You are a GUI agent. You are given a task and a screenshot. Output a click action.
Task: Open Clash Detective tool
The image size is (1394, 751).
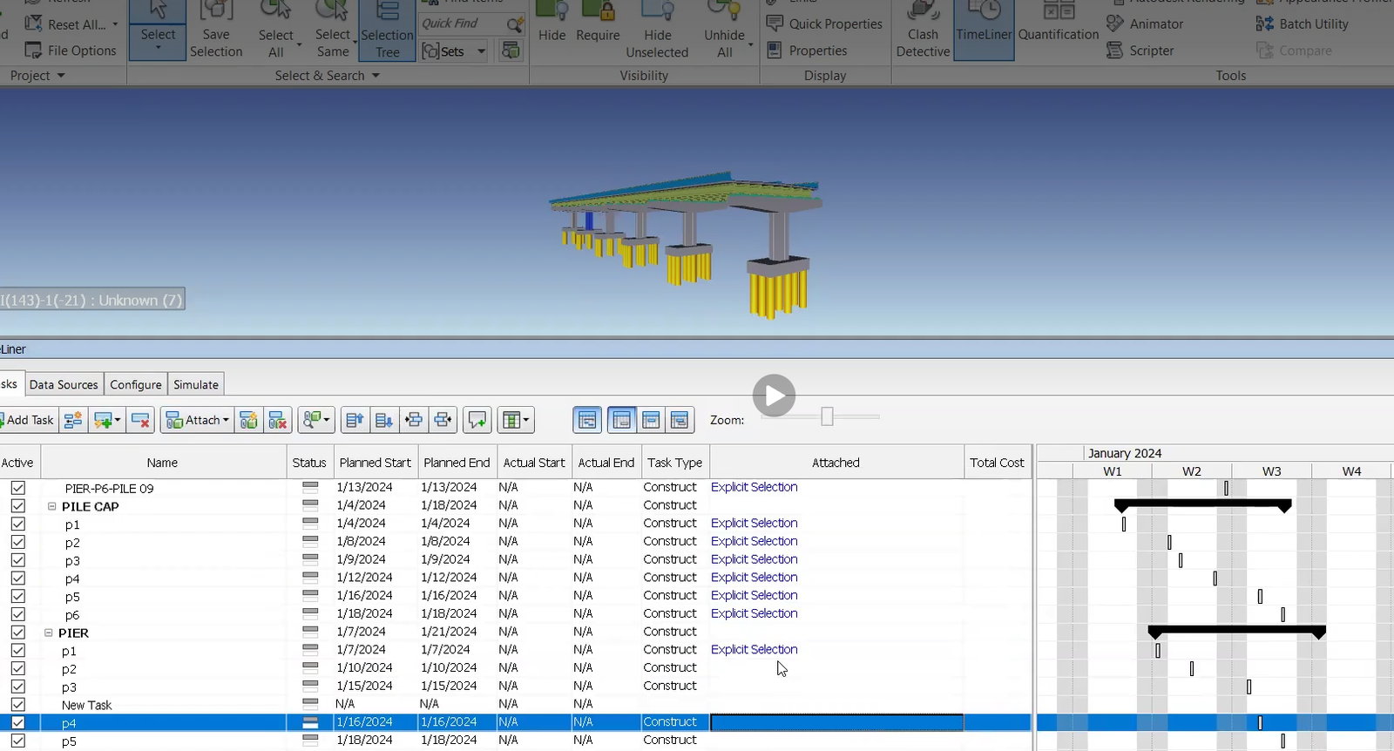[923, 31]
